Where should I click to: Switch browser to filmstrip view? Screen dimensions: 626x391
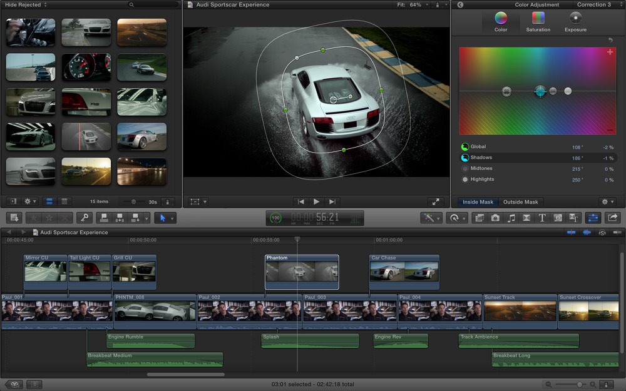(x=49, y=201)
